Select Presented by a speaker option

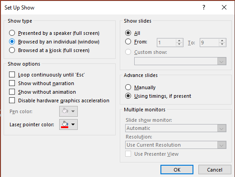point(12,33)
